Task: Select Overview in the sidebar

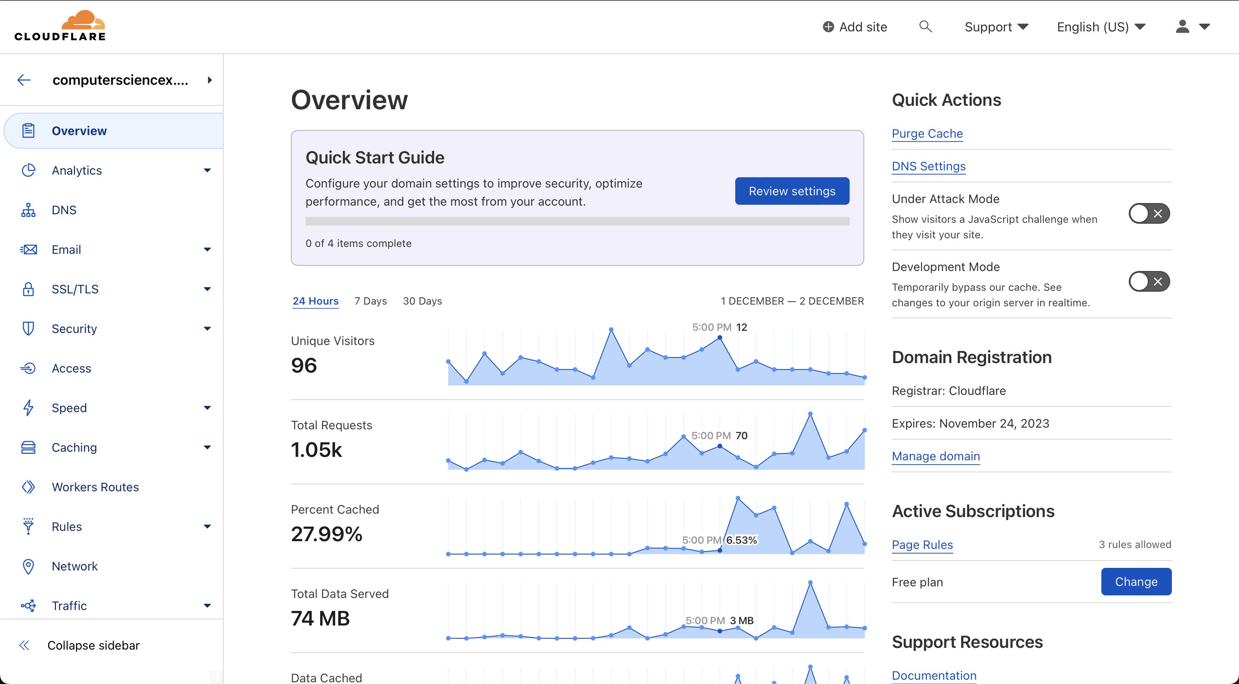Action: [114, 131]
